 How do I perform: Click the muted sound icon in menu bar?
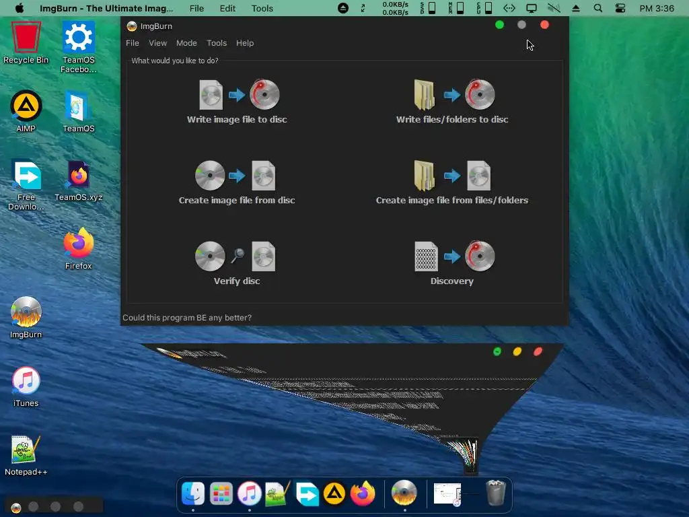[x=554, y=8]
